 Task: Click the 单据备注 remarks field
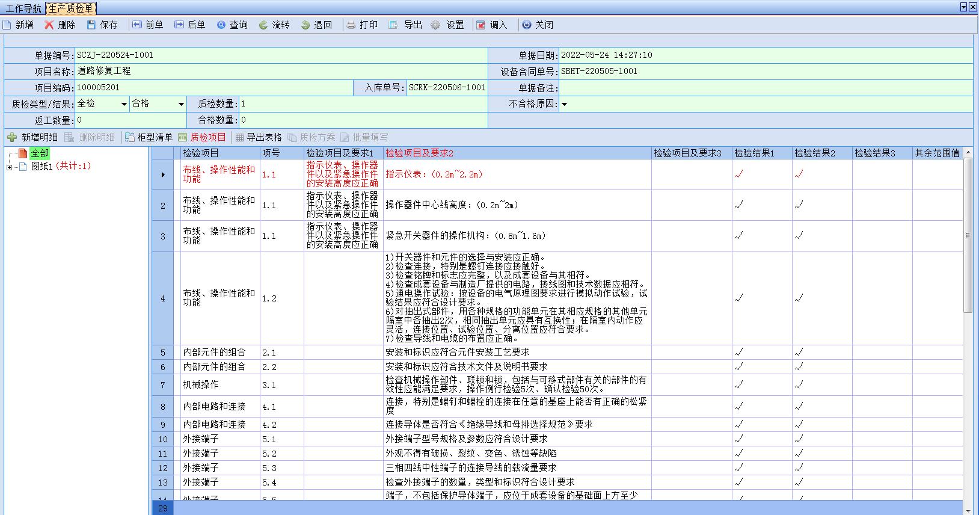[766, 88]
